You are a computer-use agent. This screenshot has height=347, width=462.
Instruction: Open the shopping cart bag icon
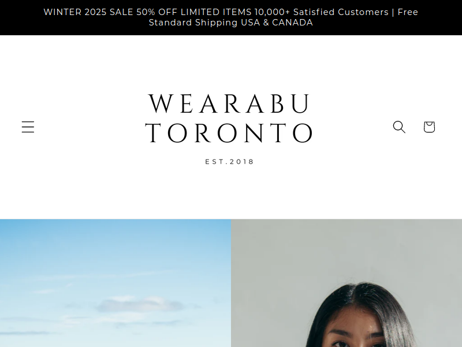429,127
